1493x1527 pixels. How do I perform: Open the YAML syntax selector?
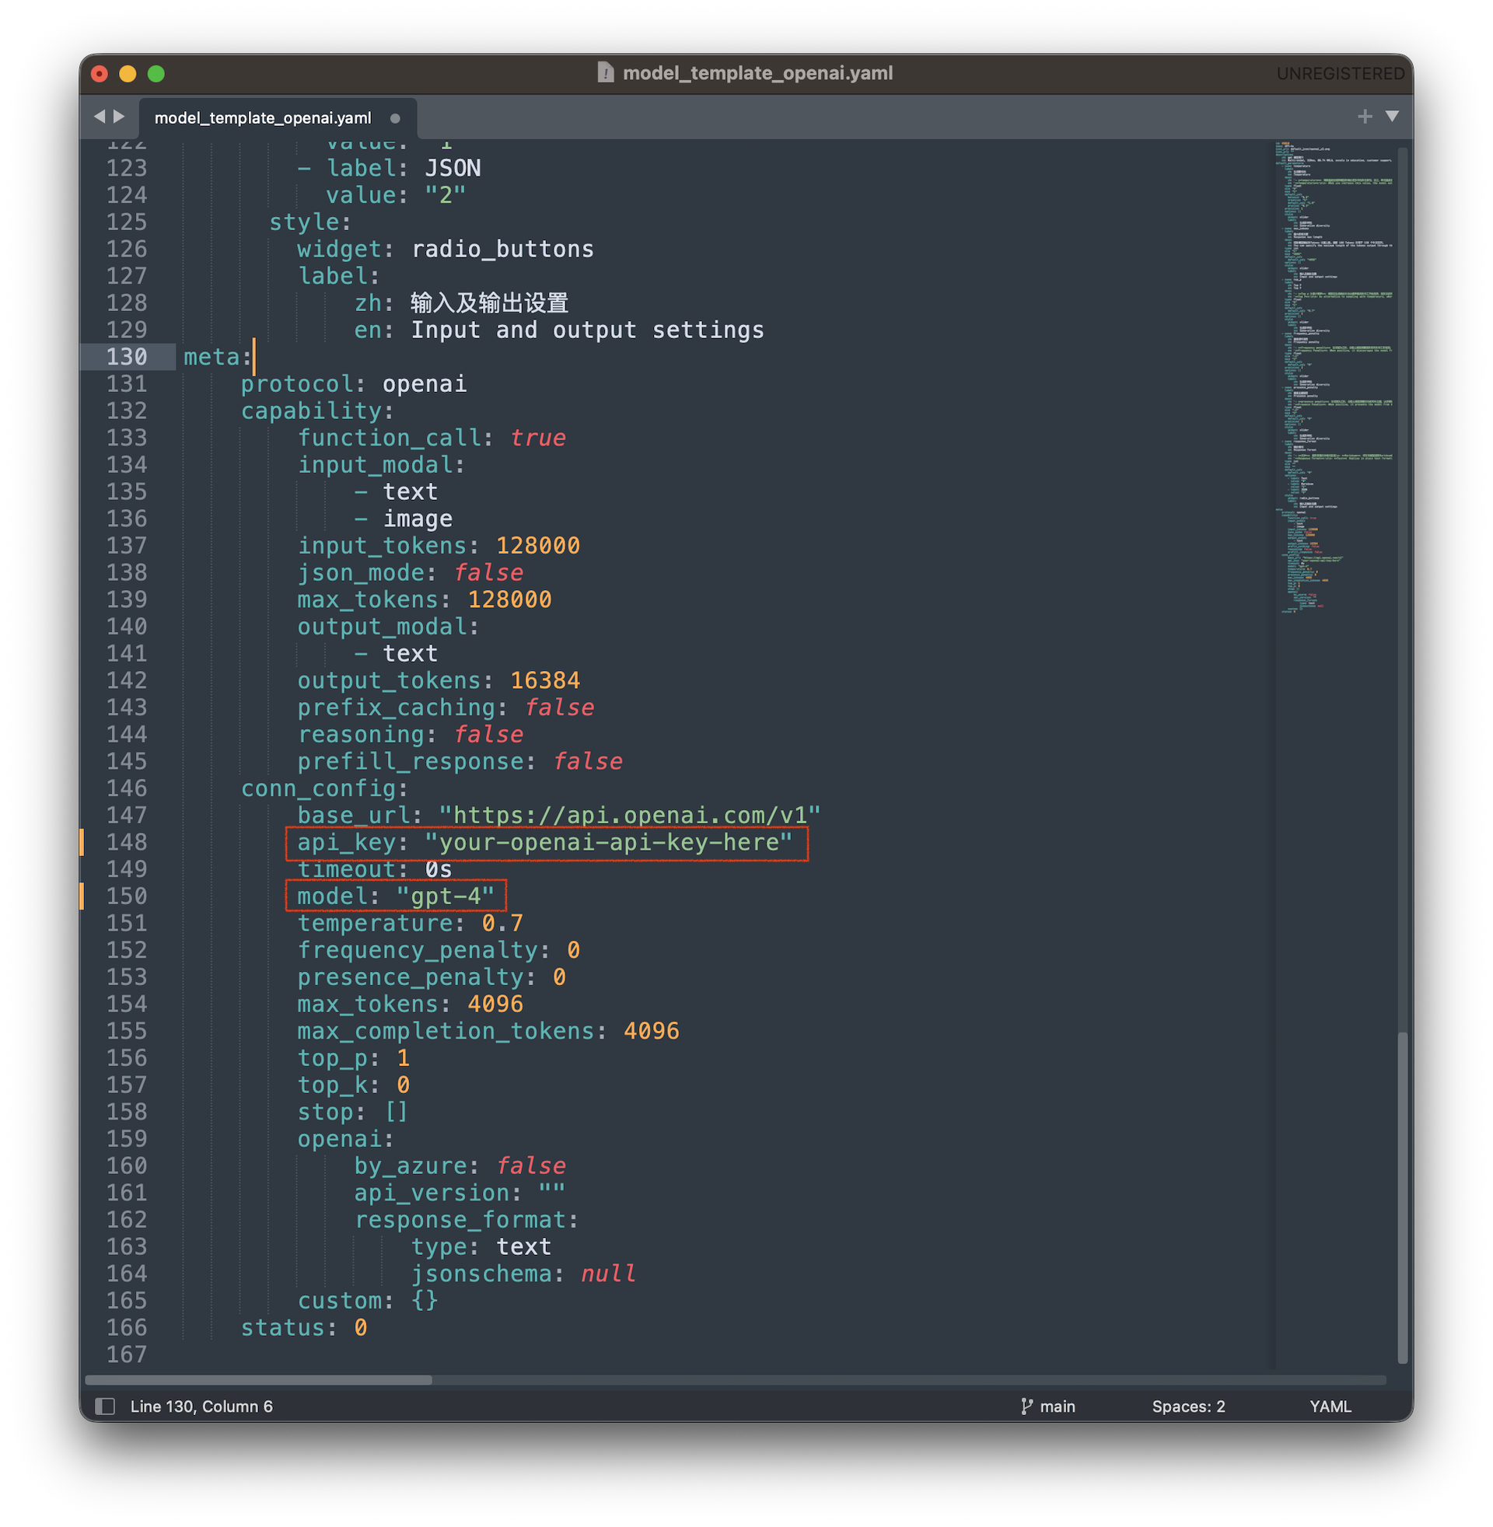[x=1330, y=1406]
